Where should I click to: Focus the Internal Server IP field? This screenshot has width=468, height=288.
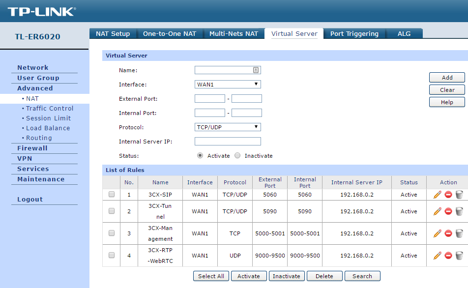click(228, 141)
